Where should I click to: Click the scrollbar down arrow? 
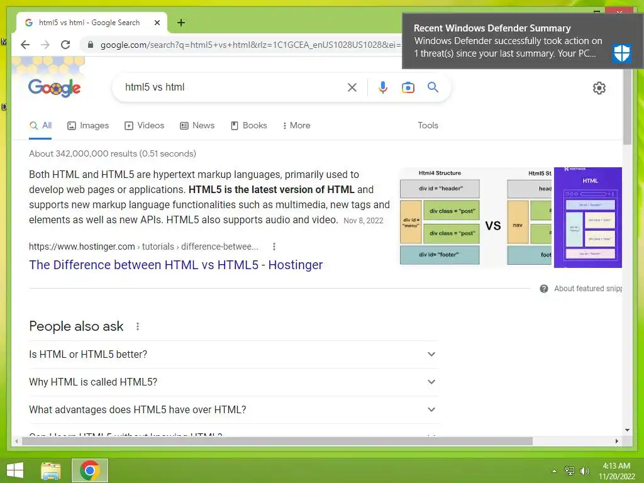[627, 430]
